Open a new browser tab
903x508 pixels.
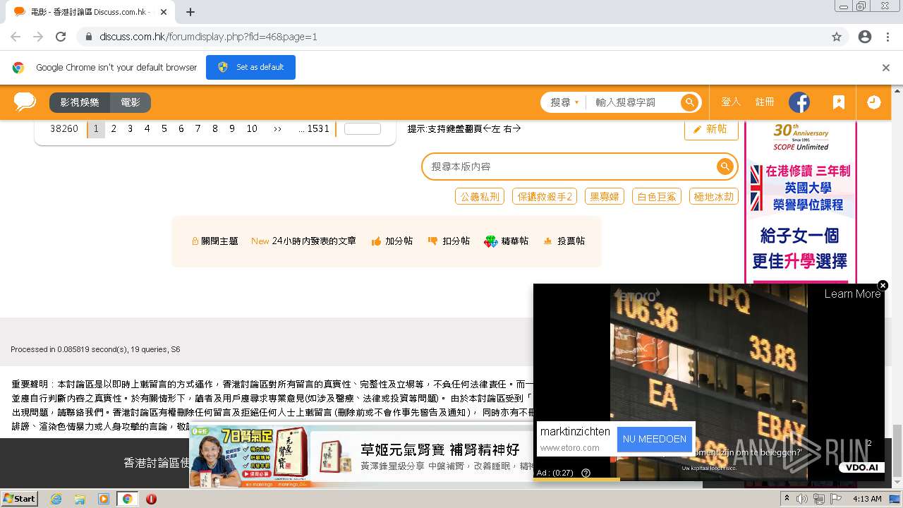click(x=190, y=12)
